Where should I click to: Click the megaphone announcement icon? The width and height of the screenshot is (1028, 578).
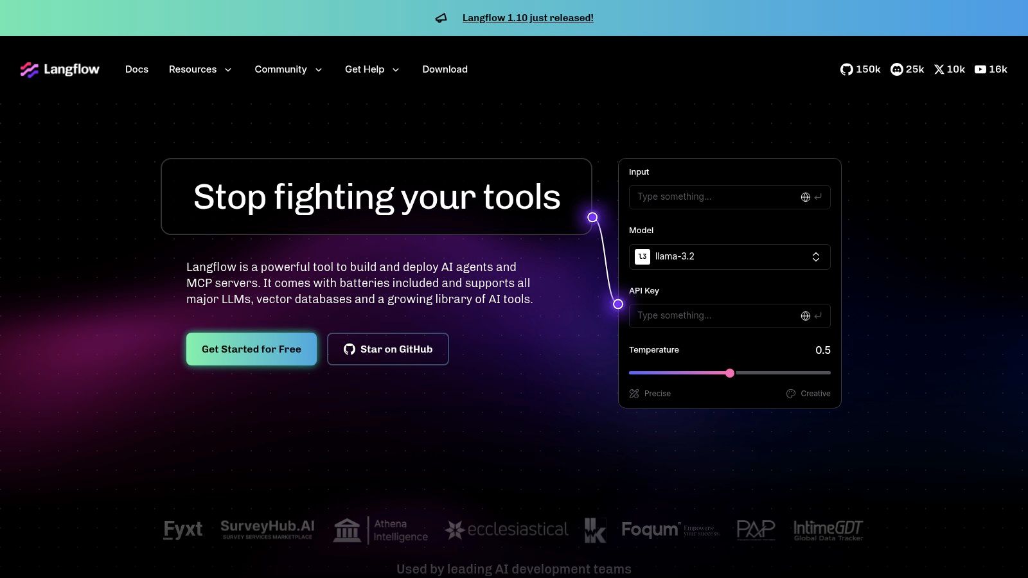point(441,18)
